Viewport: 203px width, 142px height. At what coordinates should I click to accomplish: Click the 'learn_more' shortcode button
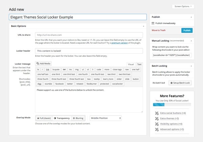(x=108, y=79)
